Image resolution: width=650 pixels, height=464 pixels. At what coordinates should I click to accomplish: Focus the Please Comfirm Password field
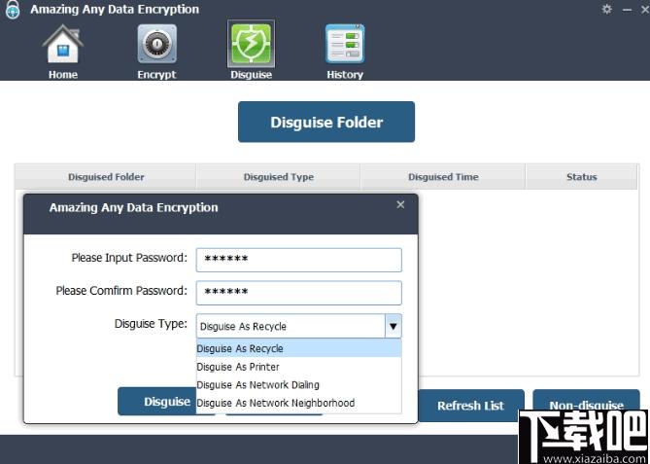[299, 293]
